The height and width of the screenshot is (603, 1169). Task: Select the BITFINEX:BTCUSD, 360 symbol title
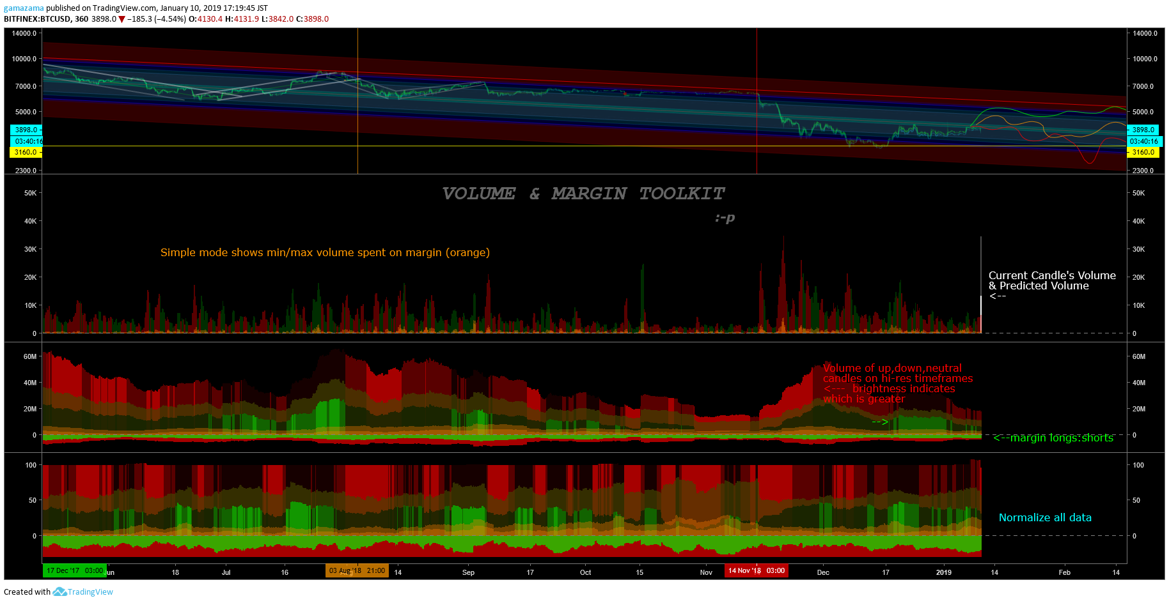(46, 19)
